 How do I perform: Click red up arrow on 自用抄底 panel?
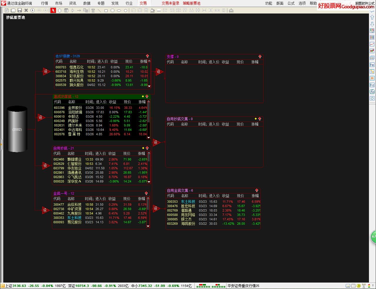[147, 148]
